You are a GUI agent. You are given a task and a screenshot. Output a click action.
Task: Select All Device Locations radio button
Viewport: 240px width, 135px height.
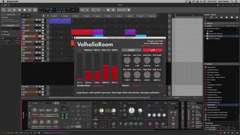pyautogui.click(x=205, y=28)
